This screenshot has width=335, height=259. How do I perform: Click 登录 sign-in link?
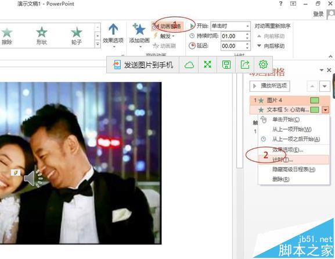(x=318, y=14)
